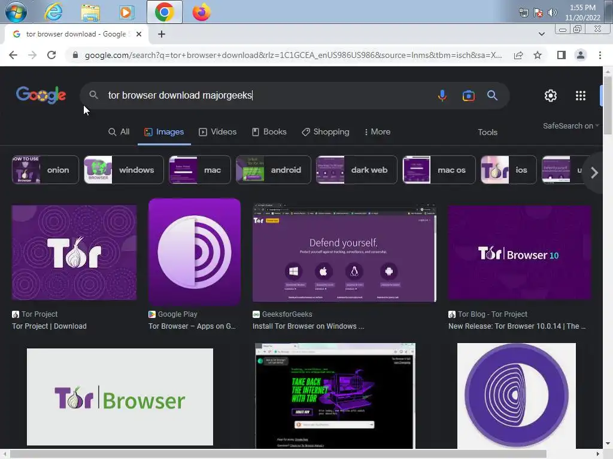Open the purple circular onion logo thumbnail

point(517,396)
